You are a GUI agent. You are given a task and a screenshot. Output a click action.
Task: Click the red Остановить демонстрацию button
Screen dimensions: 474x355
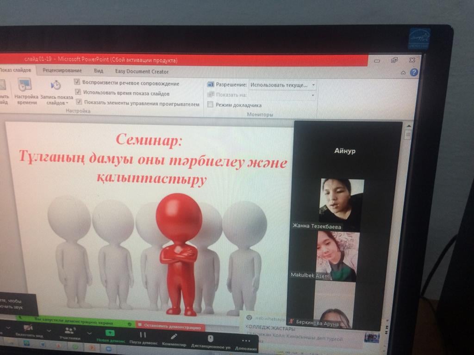point(170,327)
